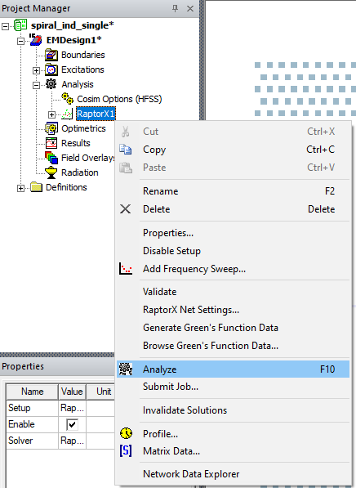Select Cosim Options (HFSS) tree label
This screenshot has width=356, height=488.
(119, 99)
